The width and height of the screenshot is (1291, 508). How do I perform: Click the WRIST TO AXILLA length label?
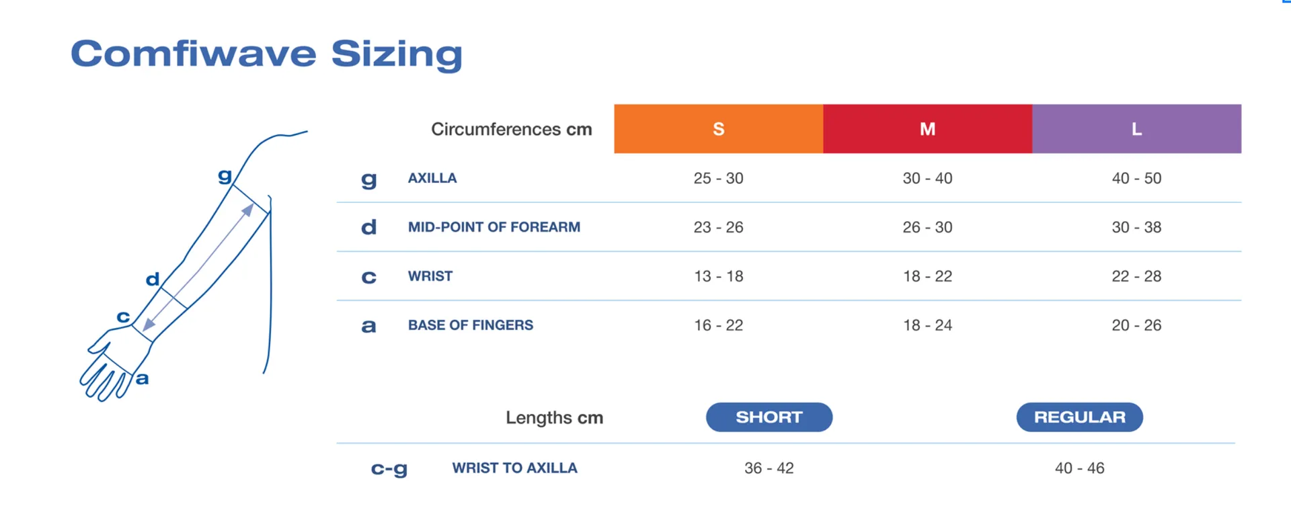tap(514, 468)
